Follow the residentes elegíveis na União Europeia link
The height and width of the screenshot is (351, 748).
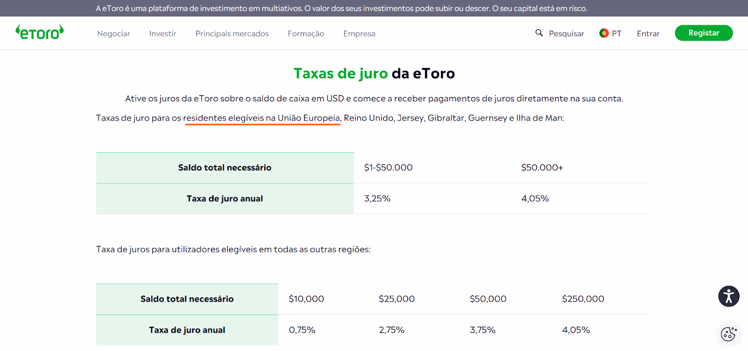tap(262, 118)
